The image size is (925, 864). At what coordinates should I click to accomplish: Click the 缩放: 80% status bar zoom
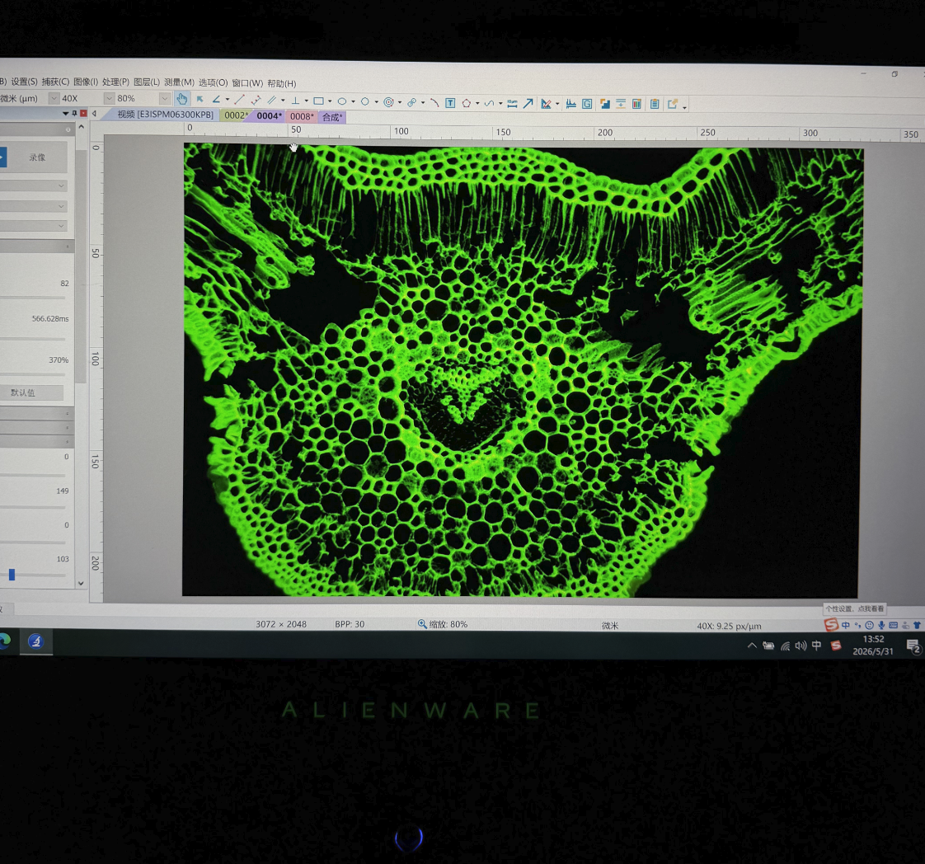click(443, 624)
